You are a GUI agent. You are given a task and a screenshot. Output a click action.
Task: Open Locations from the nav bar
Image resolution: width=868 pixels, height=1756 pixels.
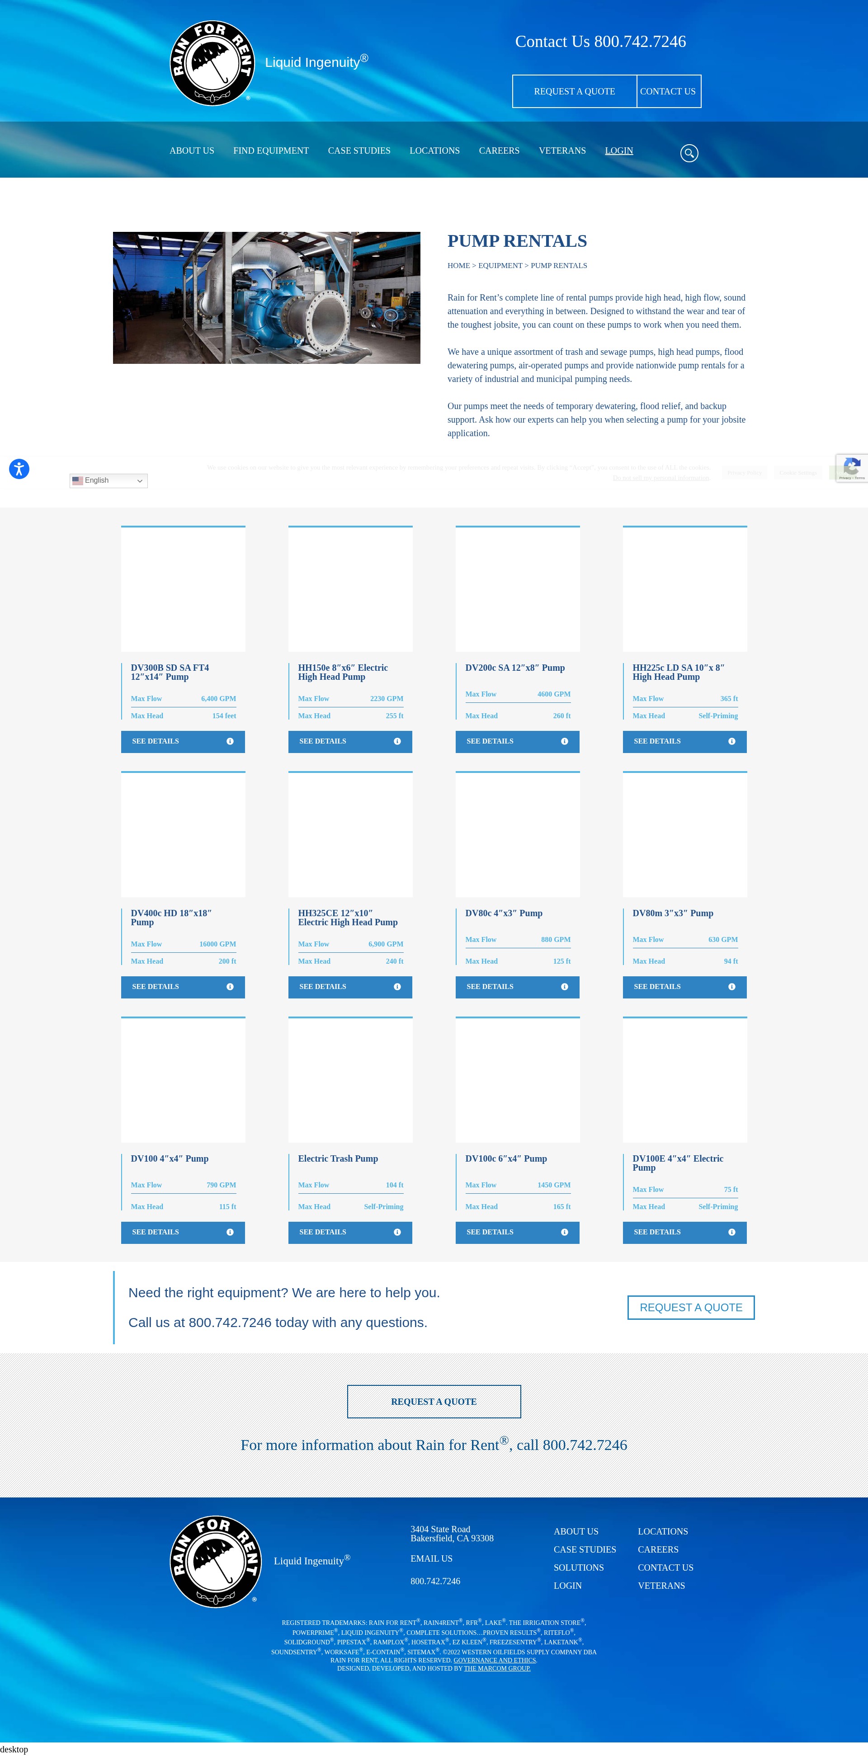click(434, 151)
